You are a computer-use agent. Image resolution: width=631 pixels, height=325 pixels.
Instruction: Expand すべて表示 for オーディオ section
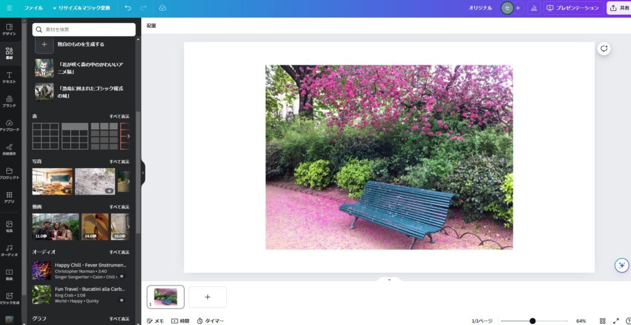click(x=119, y=252)
